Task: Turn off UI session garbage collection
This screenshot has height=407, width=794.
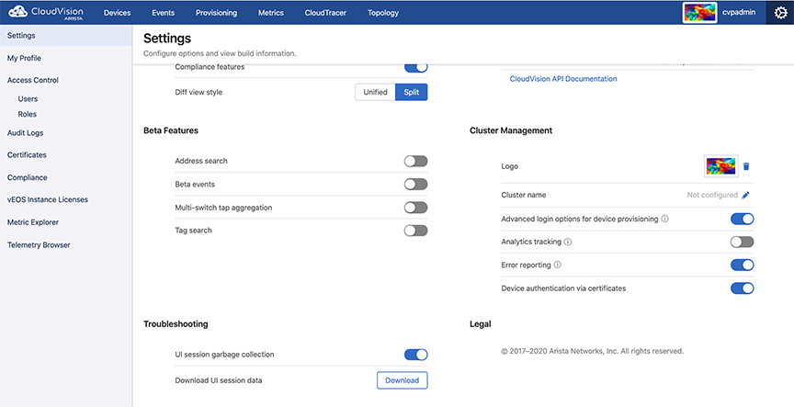Action: tap(415, 355)
